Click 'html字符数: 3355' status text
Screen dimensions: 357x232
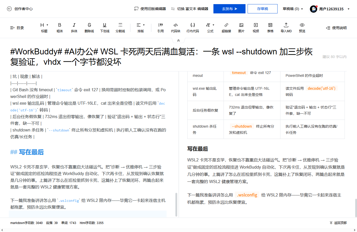coord(92,223)
